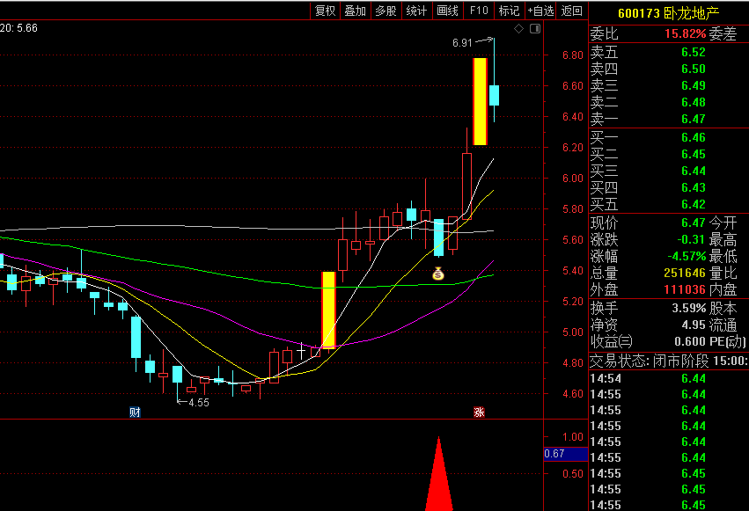The image size is (749, 511).
Task: Click the 委比 value 15.82%
Action: [x=685, y=34]
